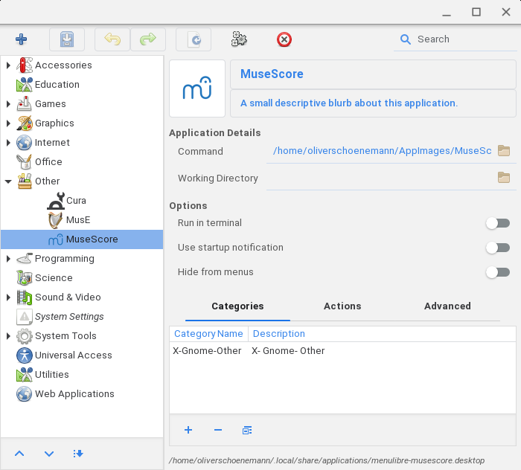The image size is (521, 470).
Task: Toggle Use startup notification switch
Action: [498, 248]
